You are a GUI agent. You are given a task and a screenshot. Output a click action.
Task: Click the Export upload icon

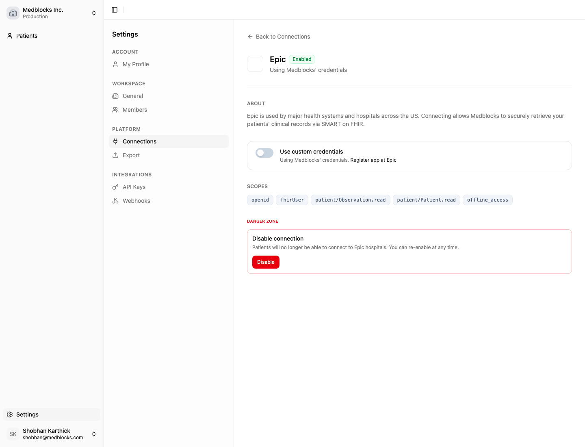pyautogui.click(x=115, y=155)
